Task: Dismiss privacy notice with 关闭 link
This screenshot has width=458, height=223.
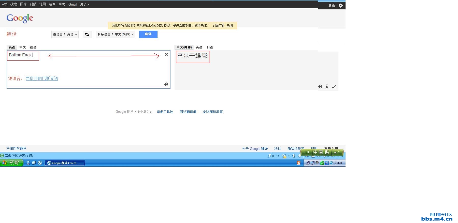Action: point(230,25)
